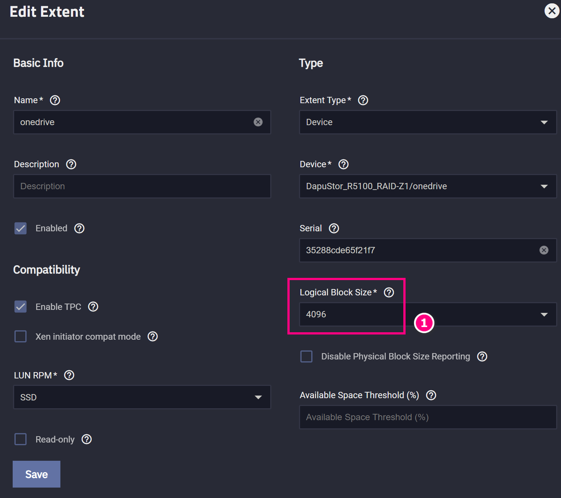Expand the Device selection dropdown
Viewport: 561px width, 498px height.
pos(428,186)
